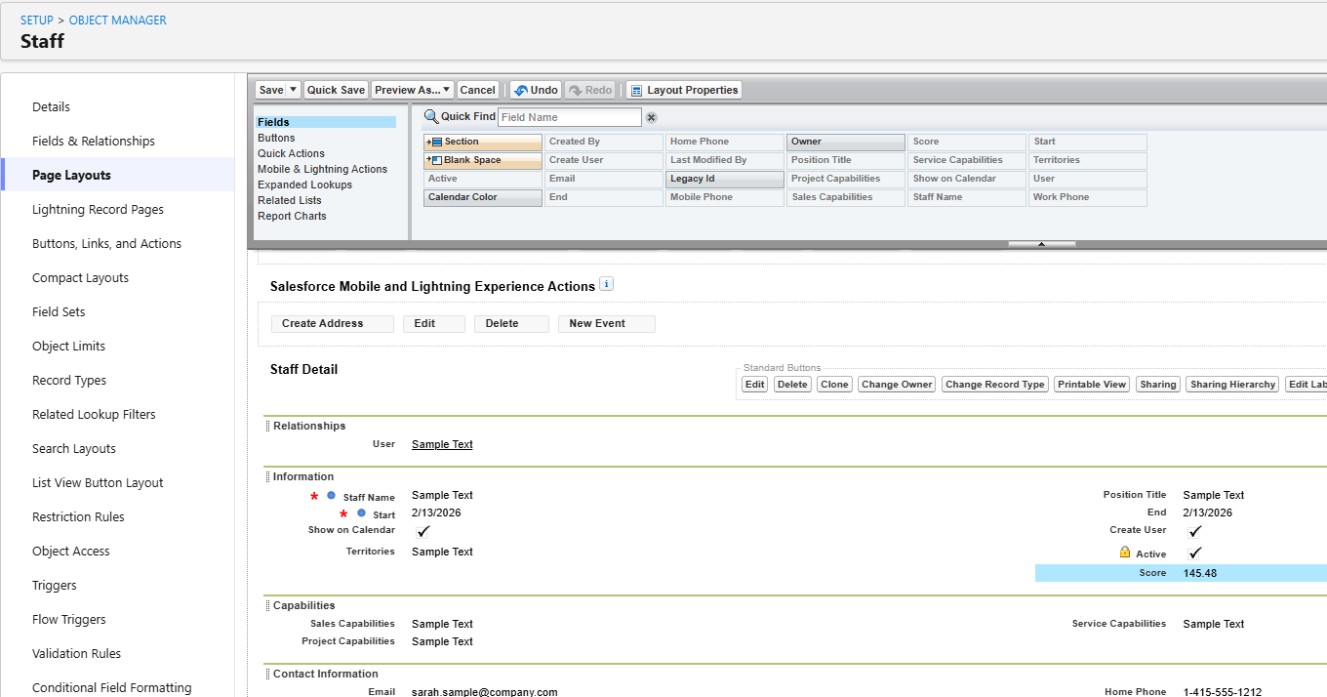Select the Section palette icon
Viewport: 1327px width, 697px height.
(x=434, y=142)
